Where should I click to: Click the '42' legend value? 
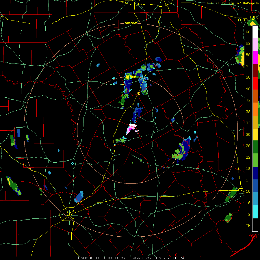click(248, 100)
